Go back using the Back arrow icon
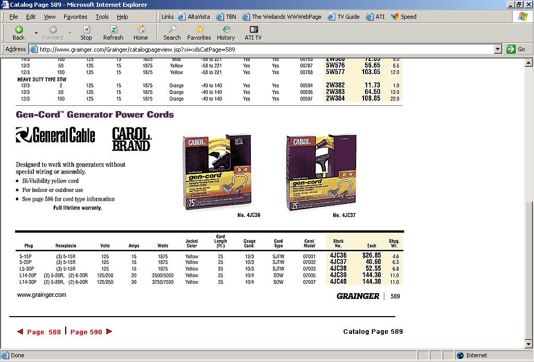 pos(19,30)
